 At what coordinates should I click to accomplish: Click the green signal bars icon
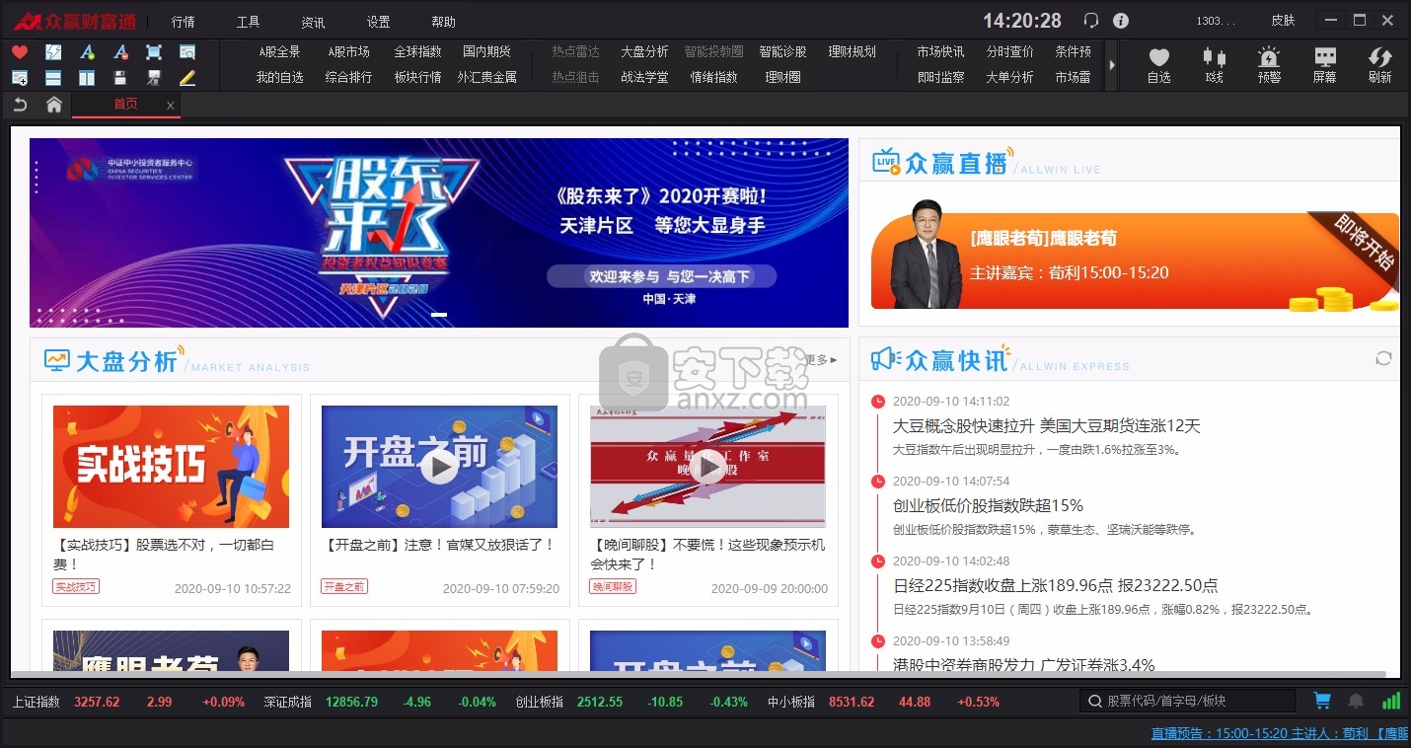1391,701
